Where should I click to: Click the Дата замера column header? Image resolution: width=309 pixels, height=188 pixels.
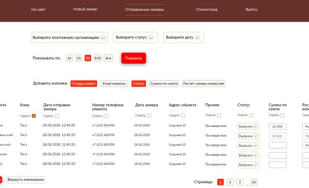(147, 105)
